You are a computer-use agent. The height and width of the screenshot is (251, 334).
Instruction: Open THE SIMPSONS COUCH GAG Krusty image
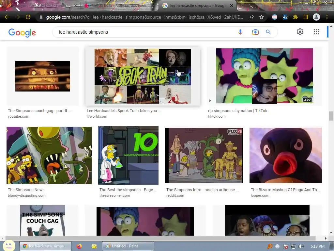(42, 220)
